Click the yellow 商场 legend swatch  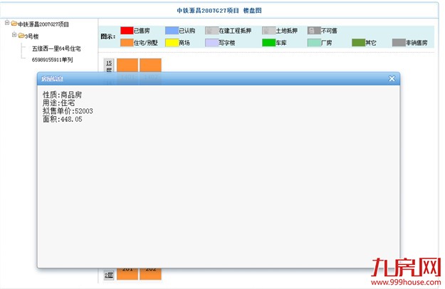tap(172, 43)
